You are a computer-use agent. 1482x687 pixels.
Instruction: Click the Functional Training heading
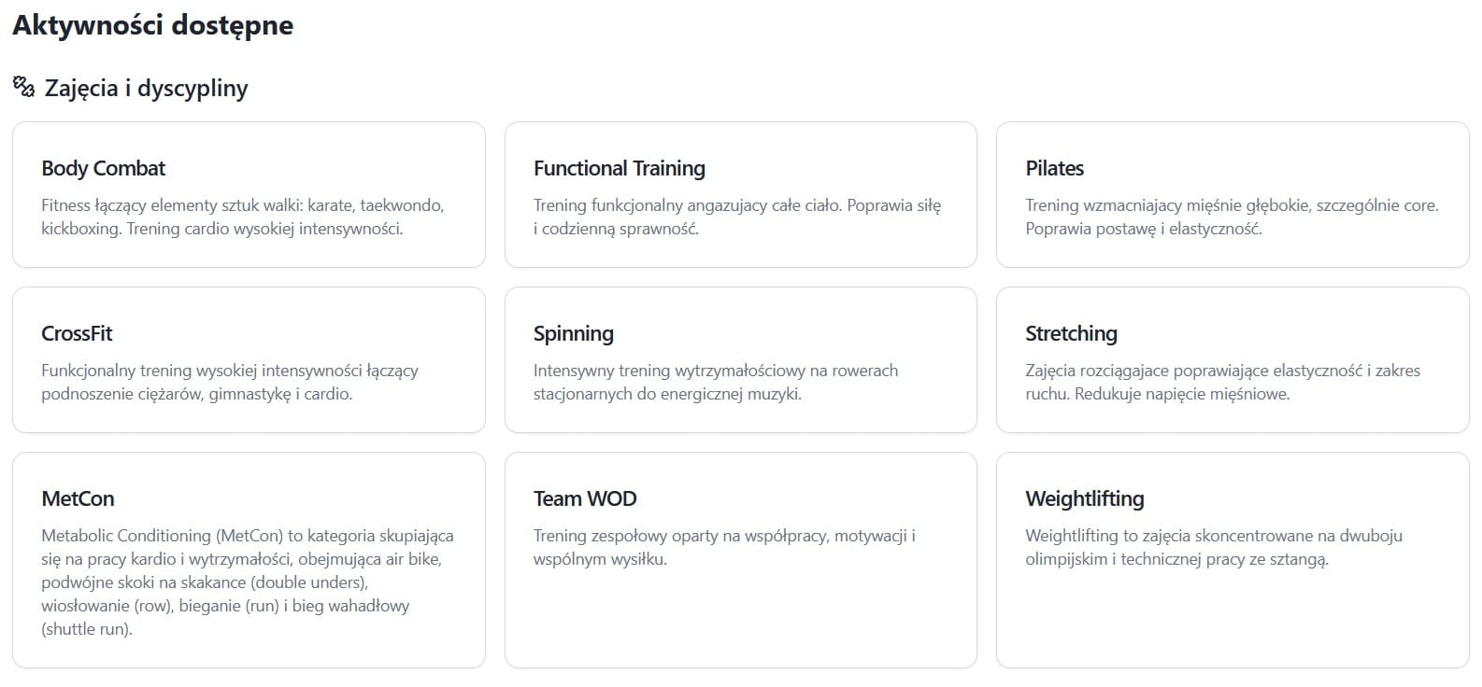coord(619,169)
